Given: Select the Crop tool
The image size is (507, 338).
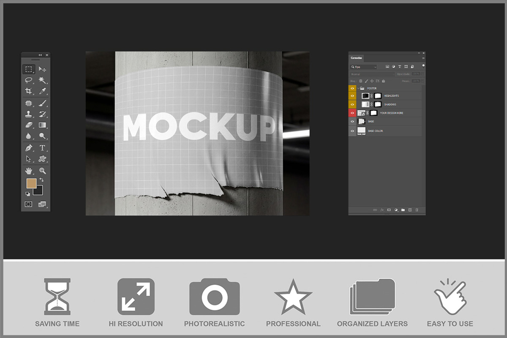Looking at the screenshot, I should tap(29, 91).
